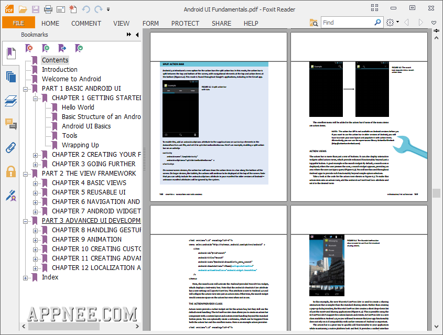The image size is (443, 335).
Task: Delete the selected bookmark icon
Action: tap(29, 48)
